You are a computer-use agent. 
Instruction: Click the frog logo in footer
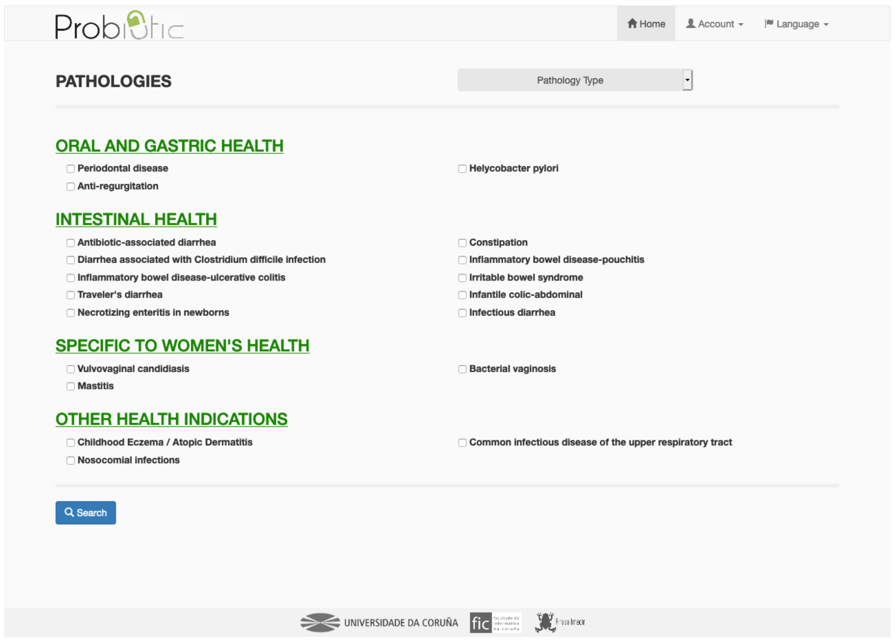pos(545,622)
